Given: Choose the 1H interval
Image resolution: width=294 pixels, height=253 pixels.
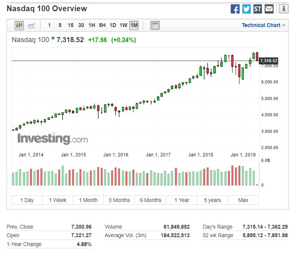Looking at the screenshot, I should click(91, 25).
